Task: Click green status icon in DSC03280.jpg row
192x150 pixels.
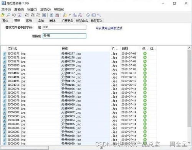Action: 145,65
